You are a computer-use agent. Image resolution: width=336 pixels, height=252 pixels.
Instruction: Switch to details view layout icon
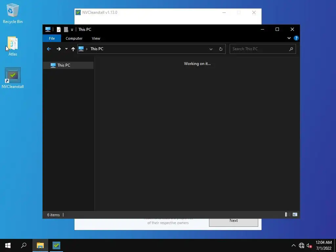[x=287, y=215]
